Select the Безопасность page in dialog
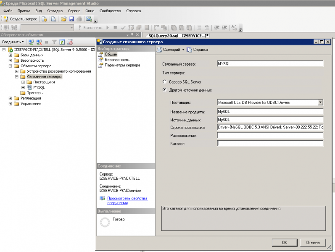335x252 pixels. pos(117,60)
